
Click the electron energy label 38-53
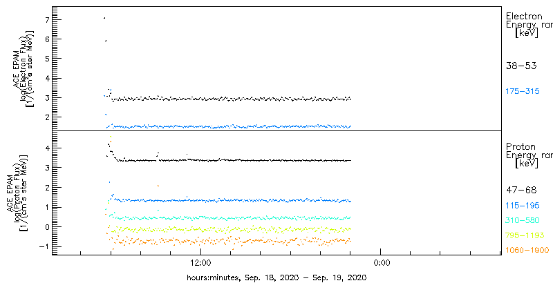point(521,66)
